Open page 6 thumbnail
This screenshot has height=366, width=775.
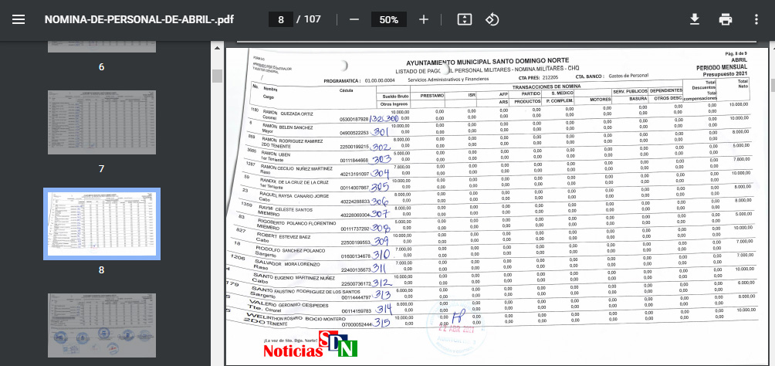pyautogui.click(x=101, y=46)
